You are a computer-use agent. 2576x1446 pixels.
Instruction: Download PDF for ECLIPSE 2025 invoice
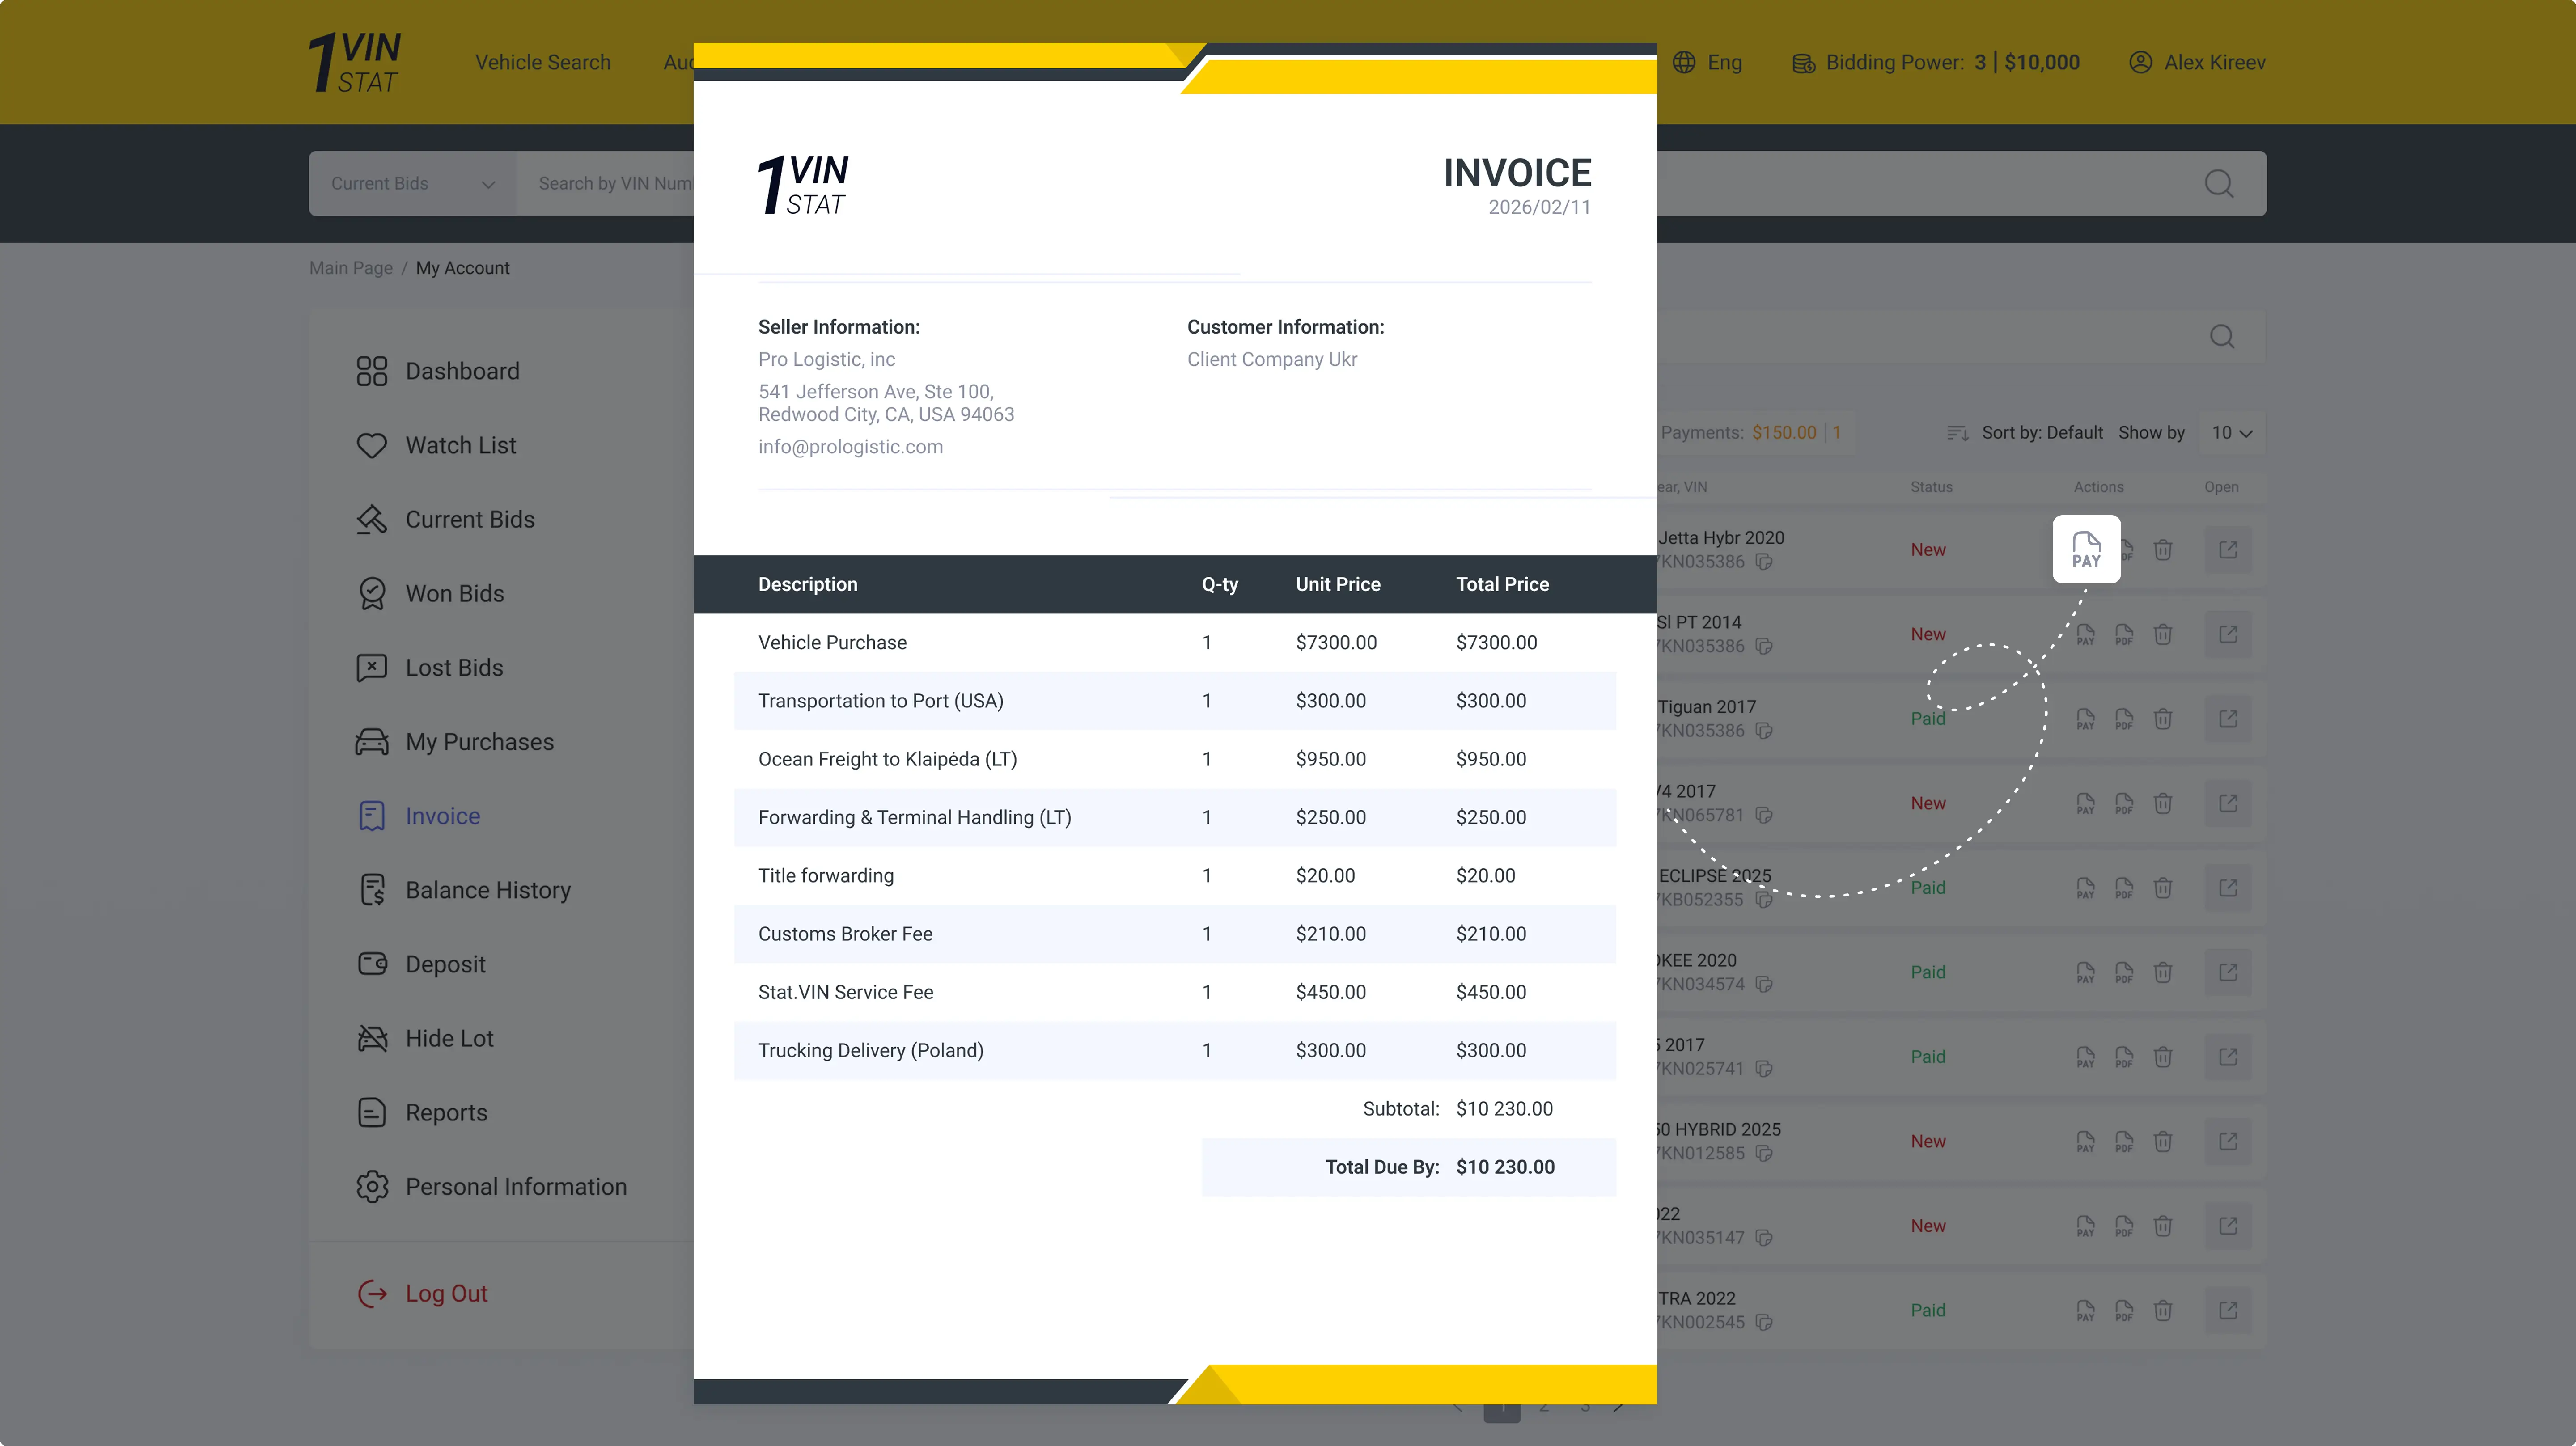2124,887
